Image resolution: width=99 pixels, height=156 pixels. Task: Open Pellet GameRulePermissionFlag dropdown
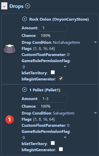[44, 137]
